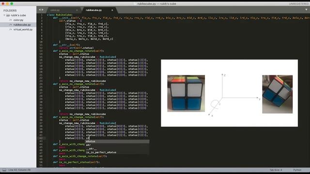The width and height of the screenshot is (310, 174).
Task: Choose 'str' autocomplete suggestion
Action: [117, 145]
